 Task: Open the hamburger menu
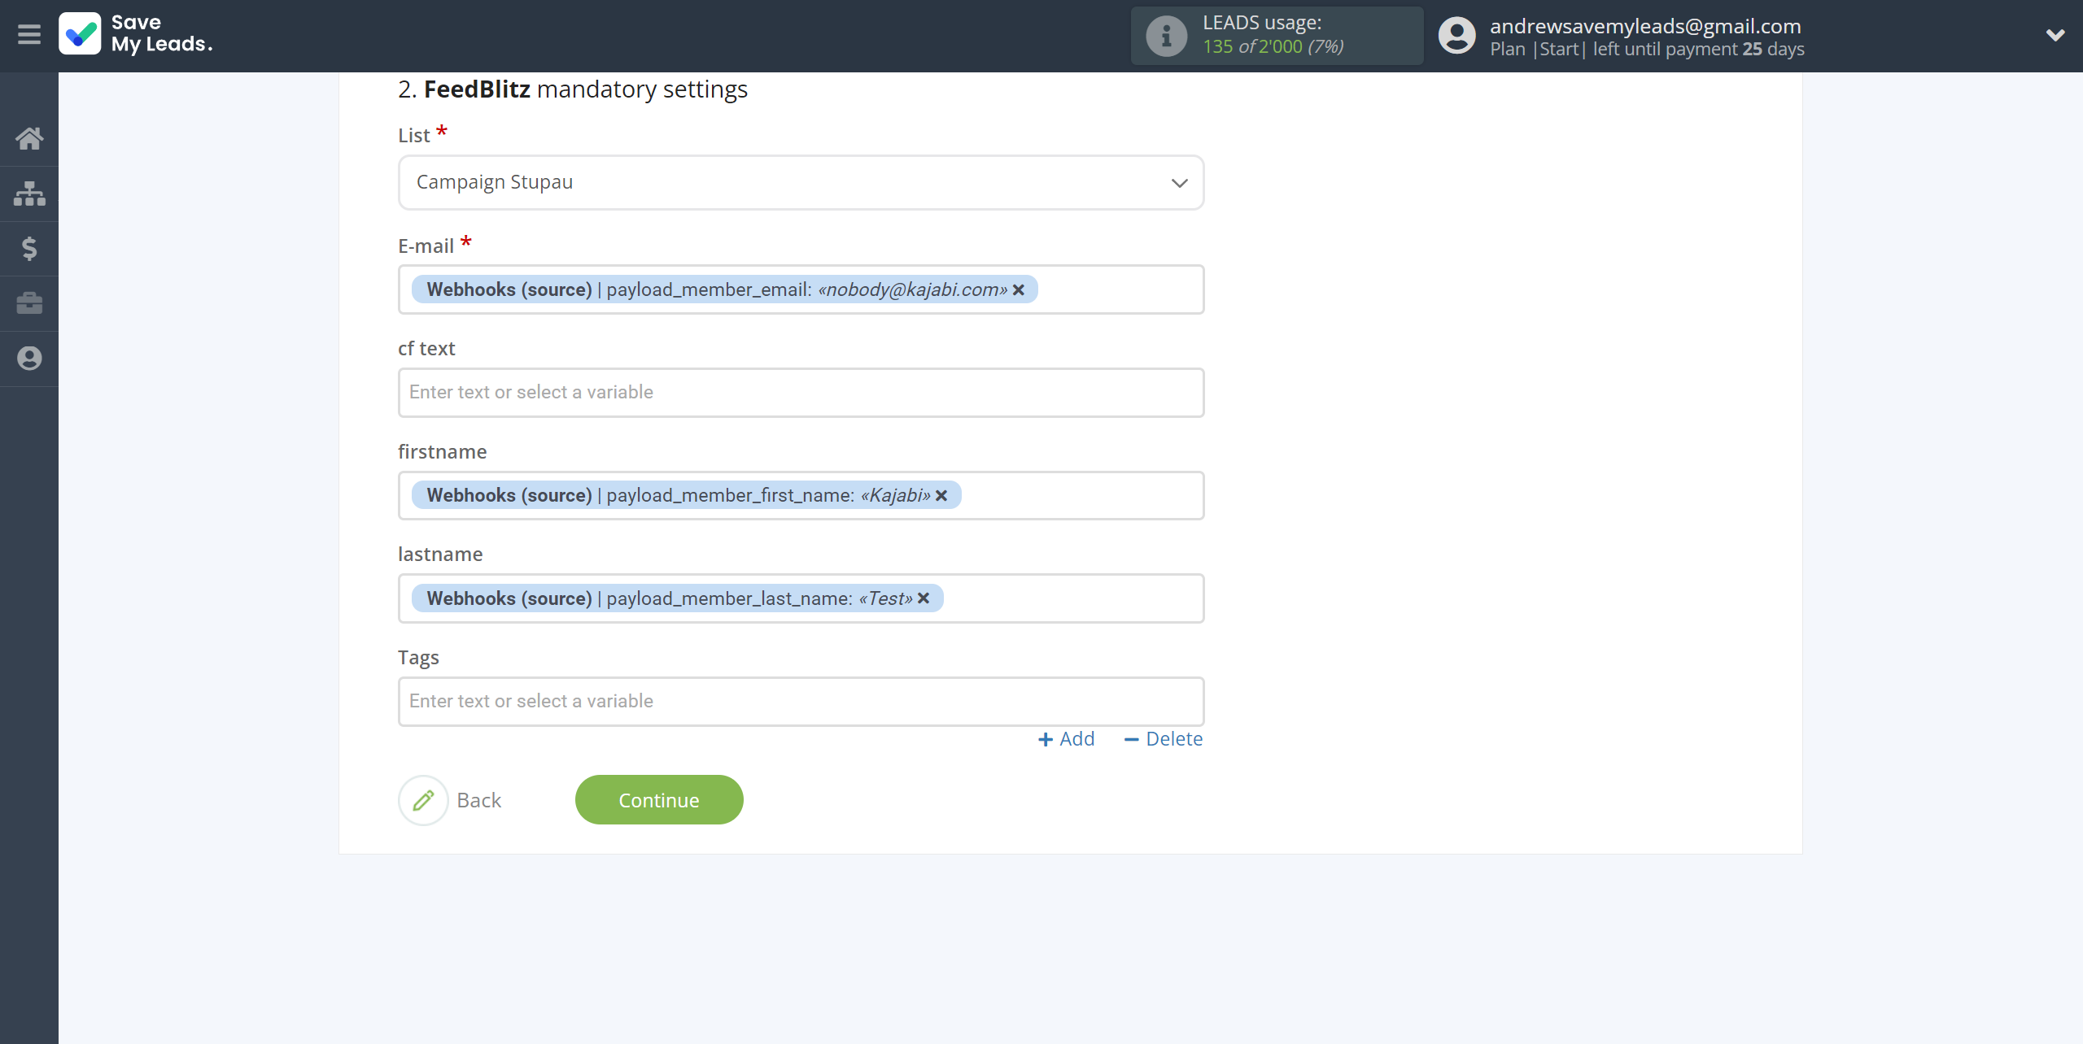pos(29,34)
